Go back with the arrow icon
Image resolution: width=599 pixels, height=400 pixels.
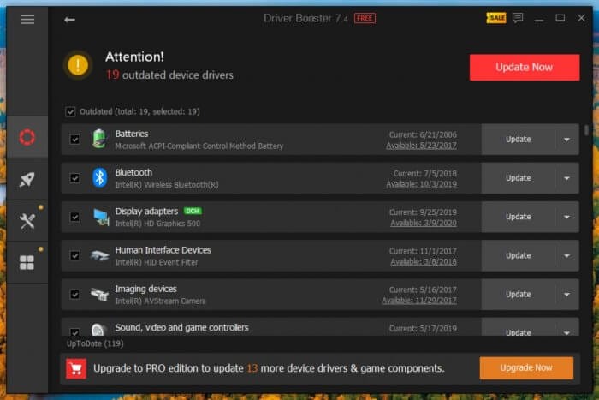tap(69, 20)
